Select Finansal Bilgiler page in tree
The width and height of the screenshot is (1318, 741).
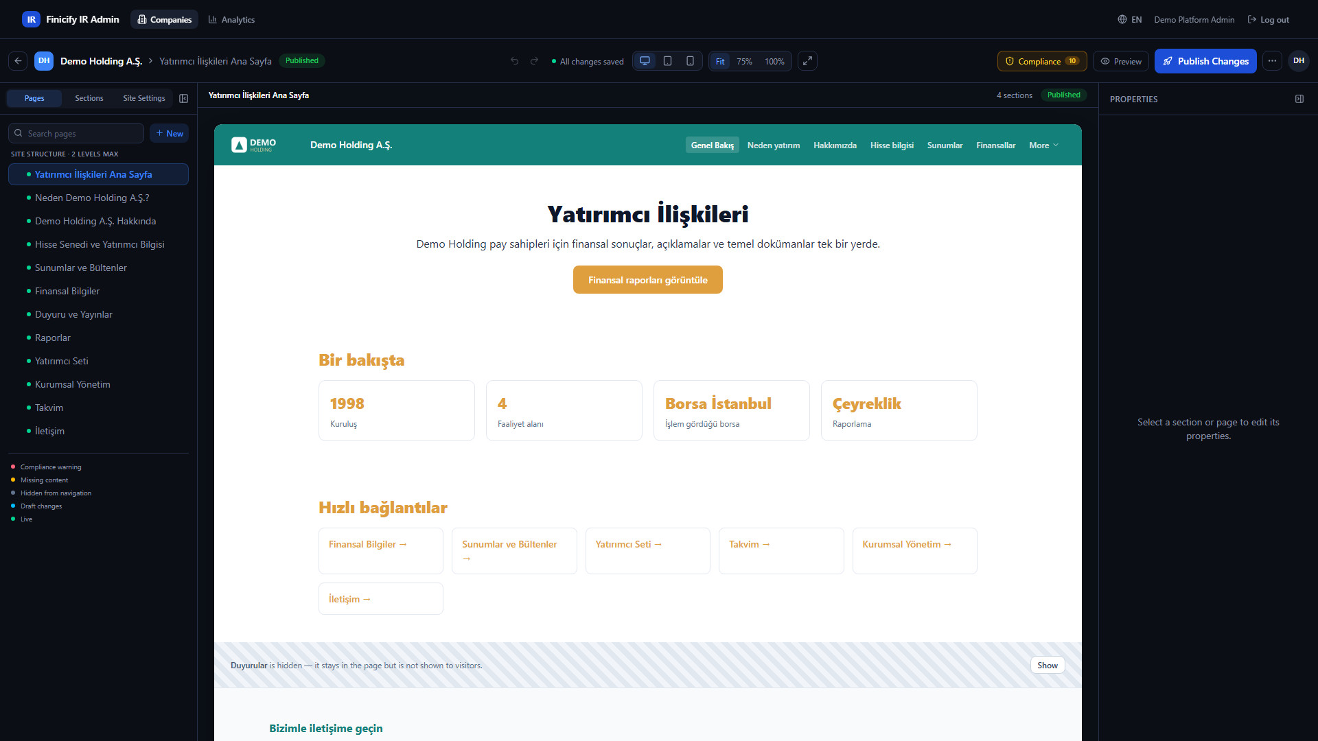98,291
